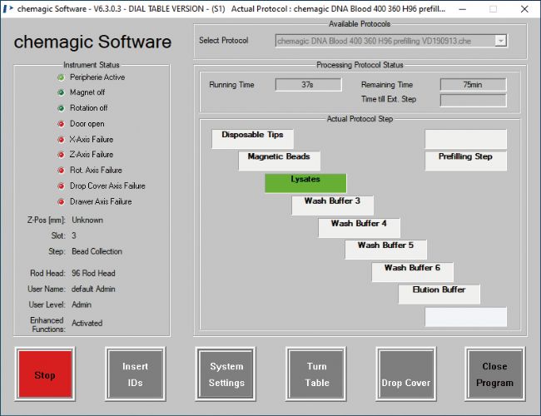Close the chemagic Software window
Image resolution: width=541 pixels, height=416 pixels.
coord(524,8)
